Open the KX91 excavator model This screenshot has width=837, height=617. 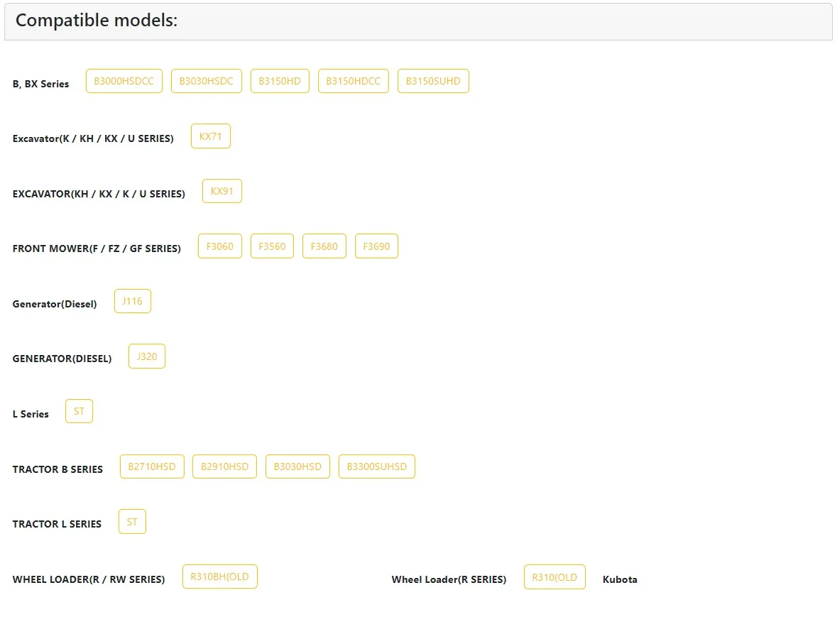tap(221, 191)
